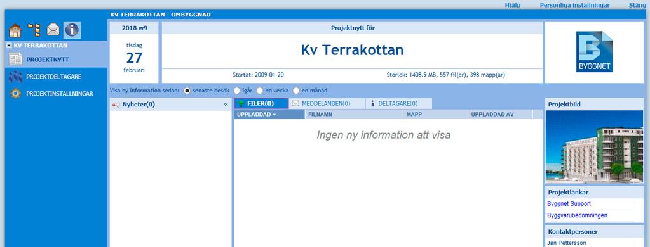Click the Kontaktpersoner heading
The width and height of the screenshot is (650, 247).
coord(573,232)
